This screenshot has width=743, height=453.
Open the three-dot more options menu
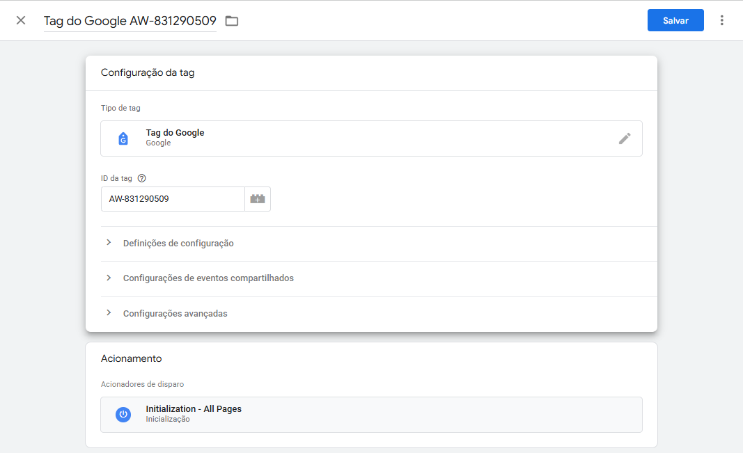click(722, 20)
